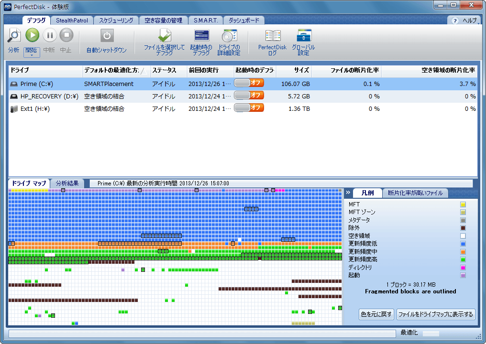This screenshot has height=344, width=486.
Task: Open dropdown arrow under 開始 button
Action: (32, 55)
